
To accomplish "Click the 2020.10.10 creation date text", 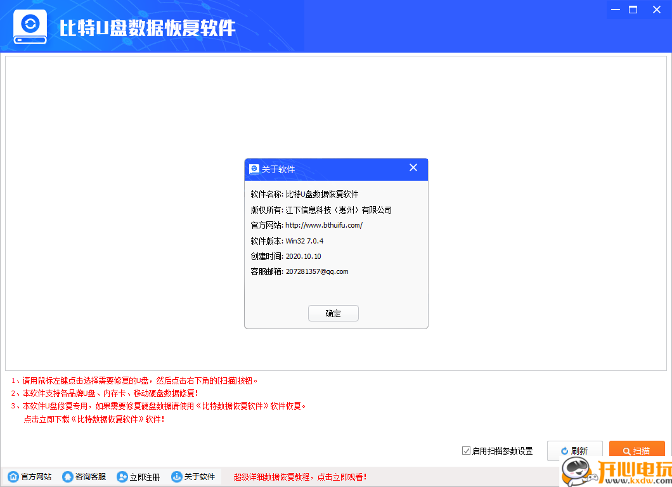I will point(304,256).
